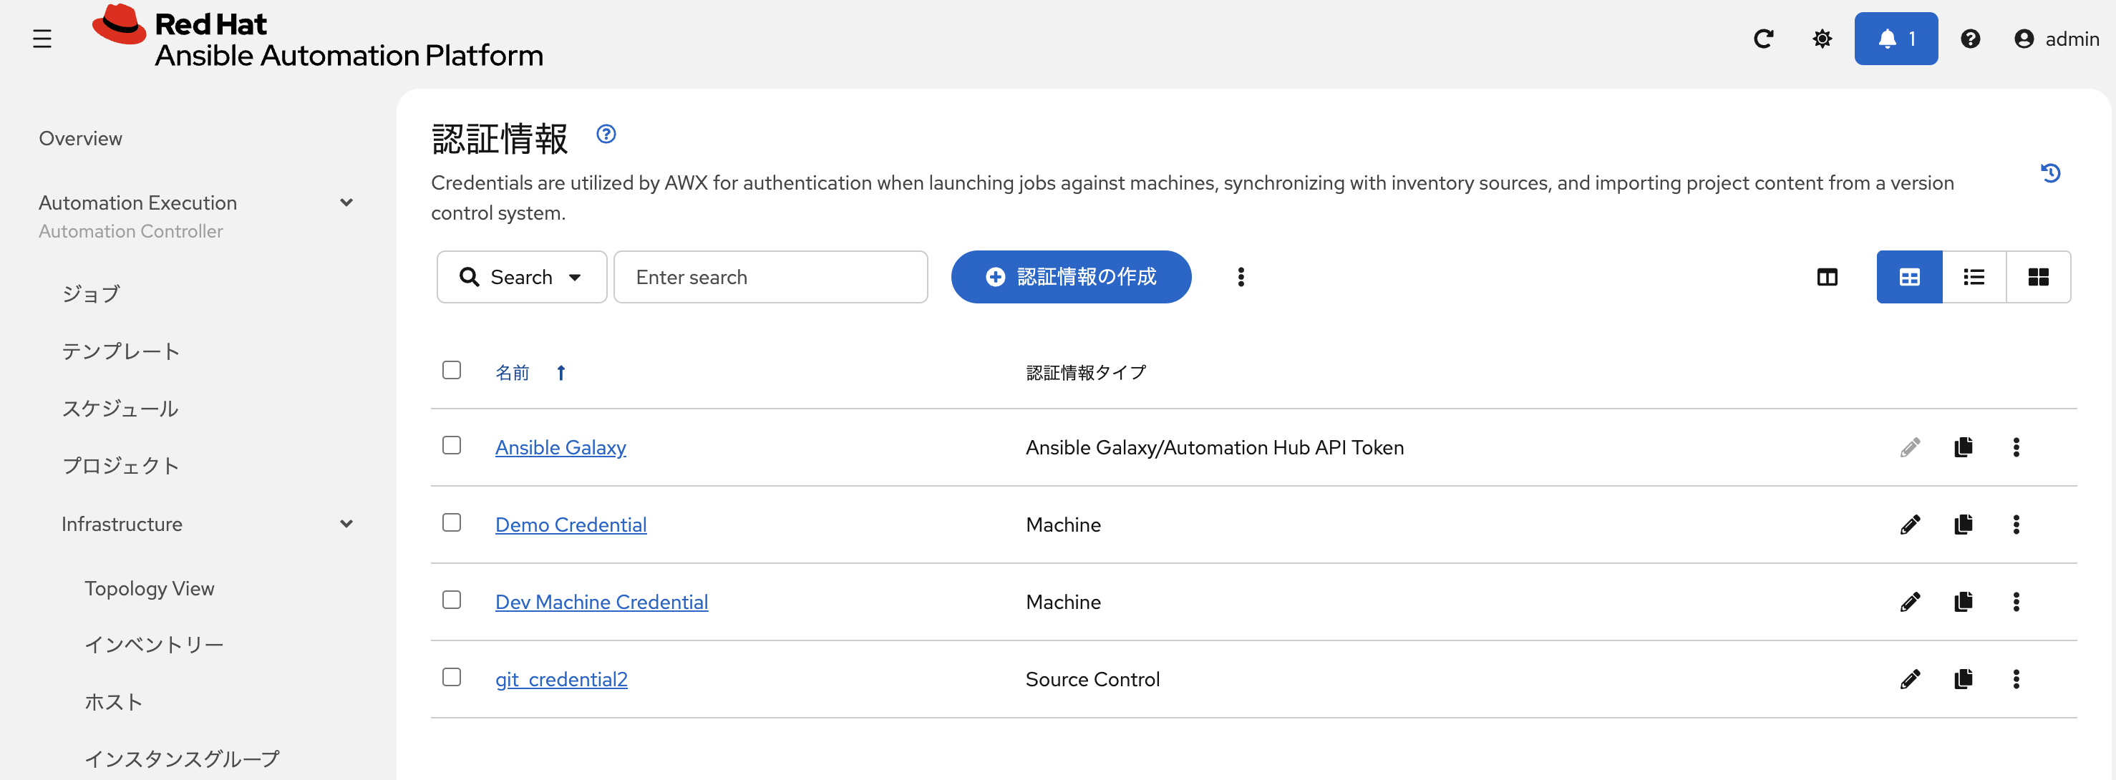Check the checkbox next to Ansible Galaxy
Viewport: 2116px width, 780px height.
(451, 446)
